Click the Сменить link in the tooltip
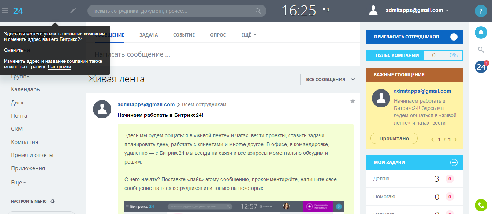 click(13, 50)
